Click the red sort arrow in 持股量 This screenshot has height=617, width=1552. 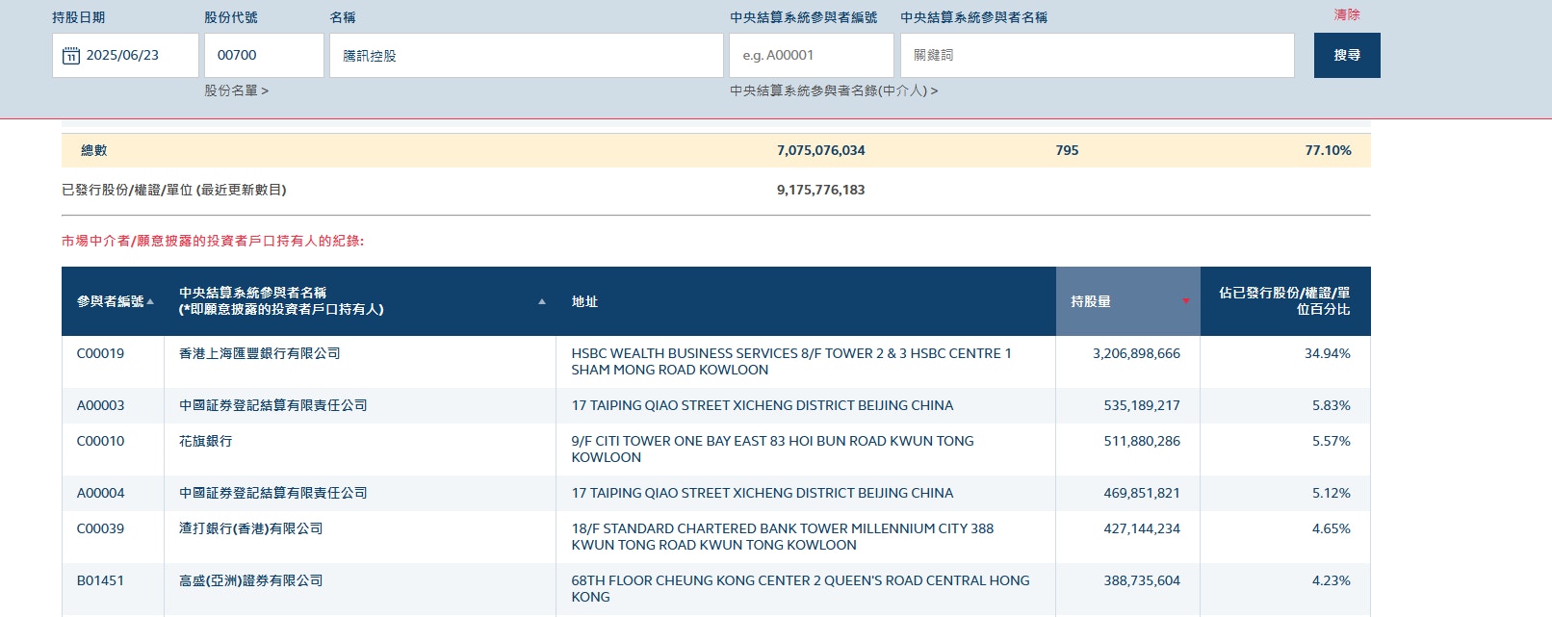tap(1185, 301)
